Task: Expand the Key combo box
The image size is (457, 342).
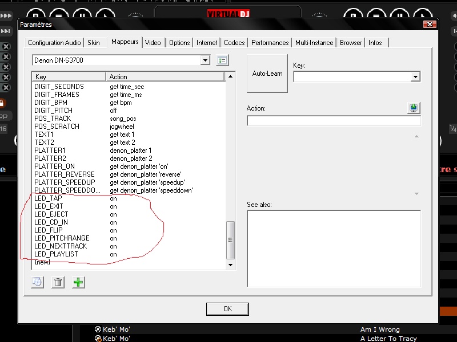Action: [415, 76]
